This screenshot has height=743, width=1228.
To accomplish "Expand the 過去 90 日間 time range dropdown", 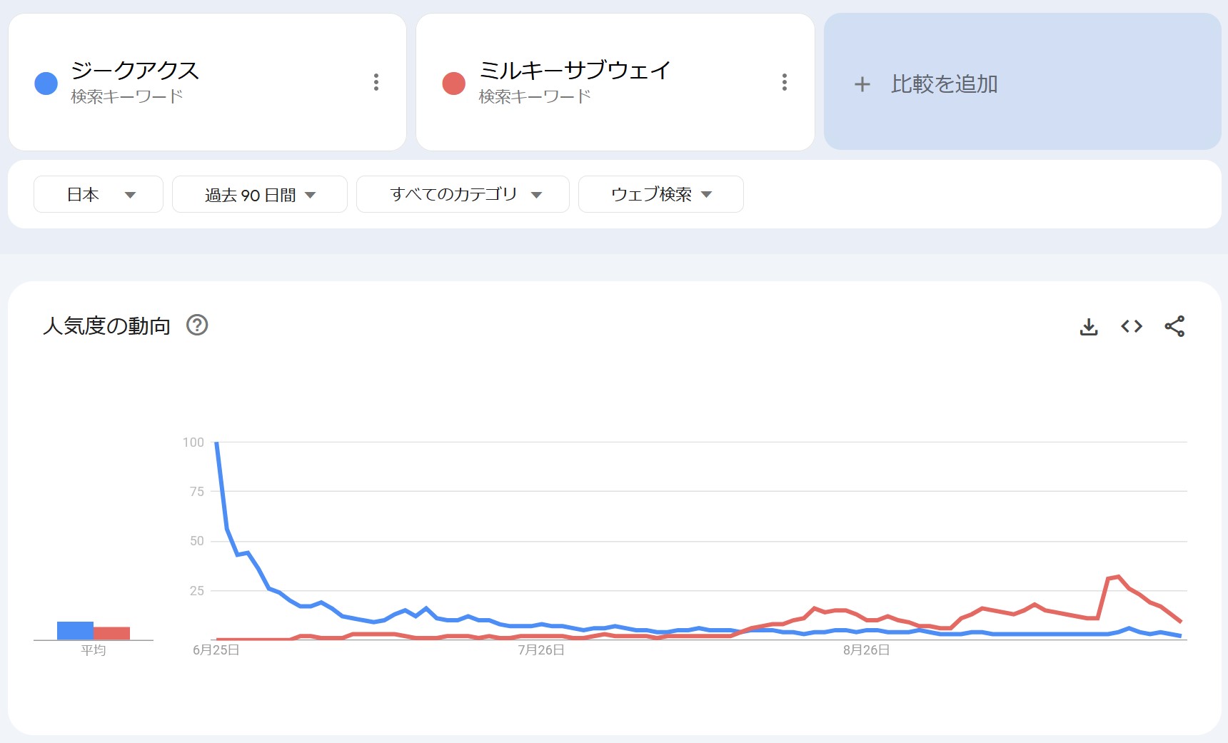I will [x=260, y=194].
